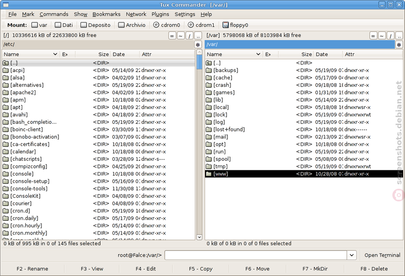Sort left panel by Size column
405x276 pixels.
(x=93, y=54)
